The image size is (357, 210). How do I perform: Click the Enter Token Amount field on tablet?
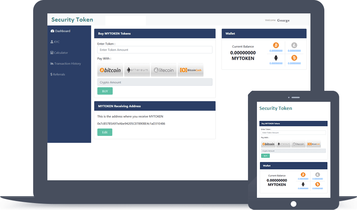pyautogui.click(x=293, y=133)
